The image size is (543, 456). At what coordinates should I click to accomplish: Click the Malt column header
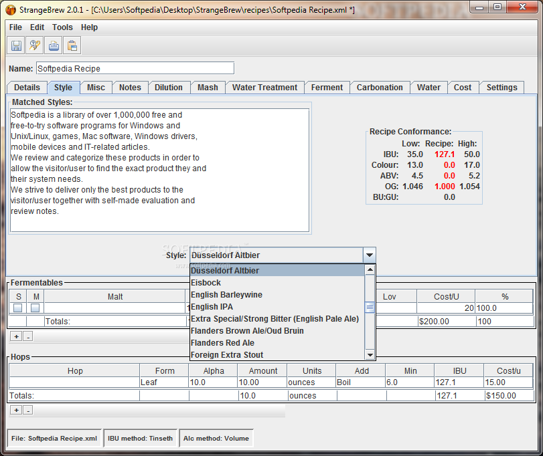[x=115, y=297]
